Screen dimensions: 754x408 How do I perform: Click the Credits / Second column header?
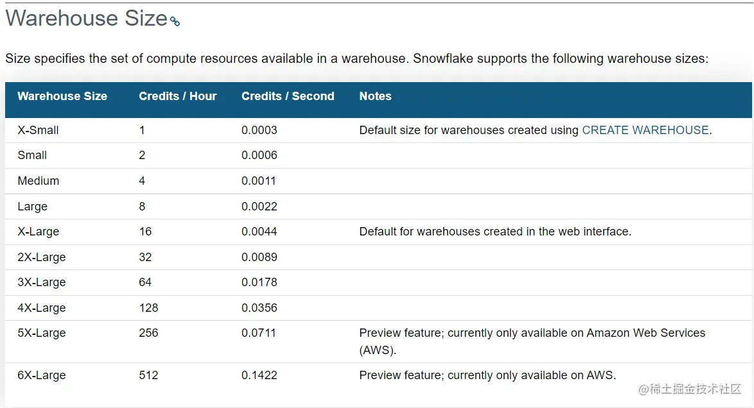point(288,96)
